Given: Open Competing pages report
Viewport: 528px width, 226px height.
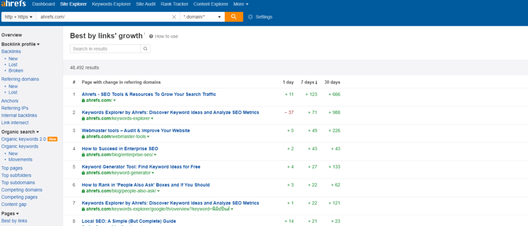Looking at the screenshot, I should tap(19, 197).
